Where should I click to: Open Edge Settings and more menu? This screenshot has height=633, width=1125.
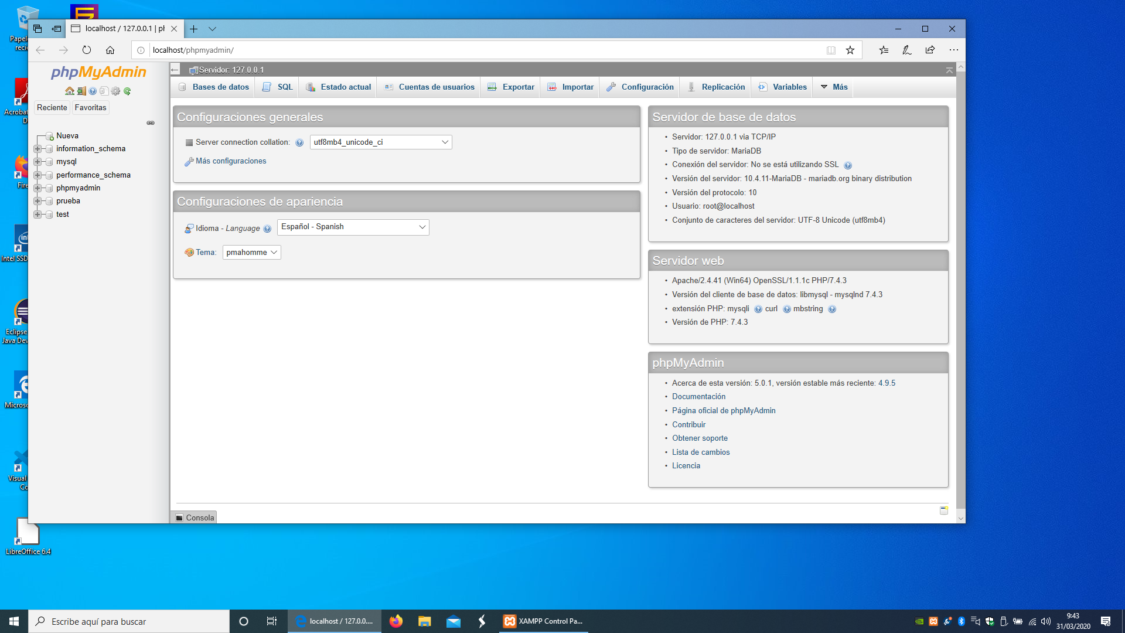click(954, 50)
